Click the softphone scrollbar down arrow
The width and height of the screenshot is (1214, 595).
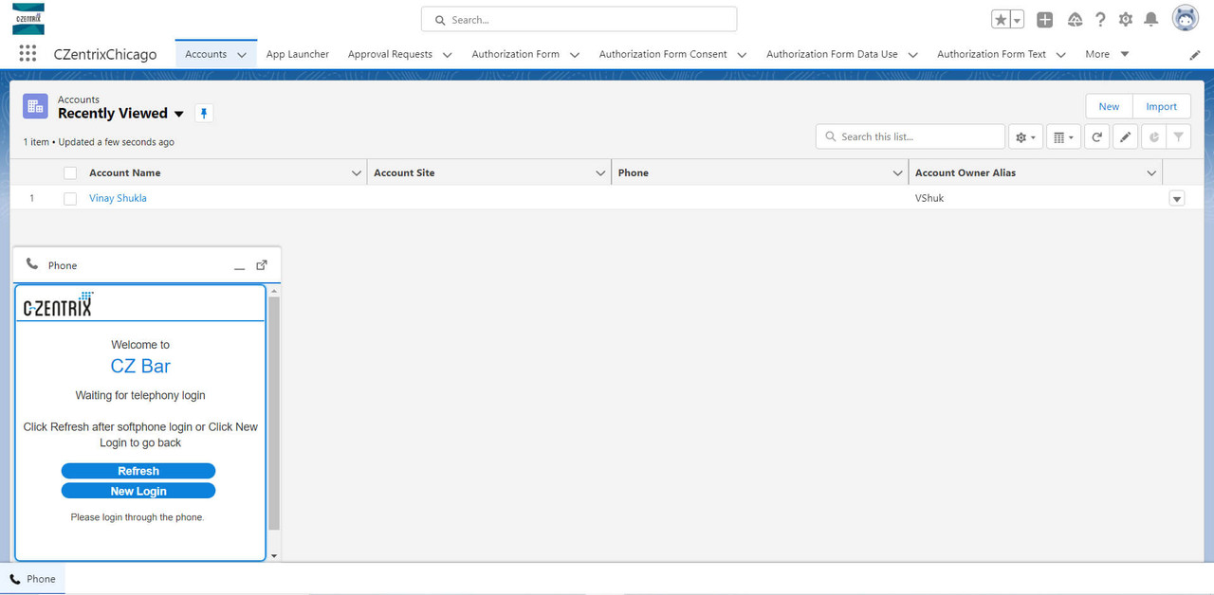click(x=274, y=556)
